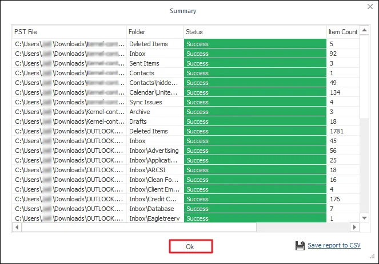Image resolution: width=379 pixels, height=264 pixels.
Task: Click the scroll right arrow
Action: pyautogui.click(x=354, y=227)
